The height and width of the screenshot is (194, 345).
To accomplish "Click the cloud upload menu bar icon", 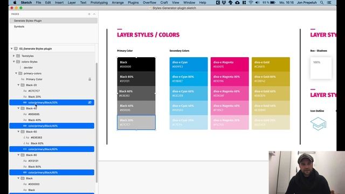I will [x=237, y=3].
